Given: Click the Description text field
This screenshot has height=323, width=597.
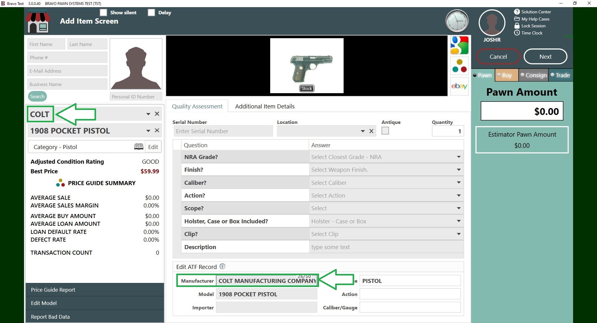Looking at the screenshot, I should [386, 247].
